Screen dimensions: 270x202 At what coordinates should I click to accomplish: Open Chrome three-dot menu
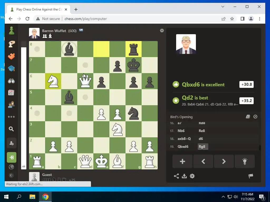tap(259, 19)
